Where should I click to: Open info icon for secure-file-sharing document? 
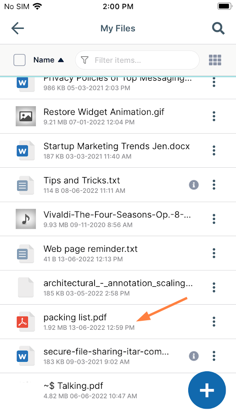(x=194, y=356)
